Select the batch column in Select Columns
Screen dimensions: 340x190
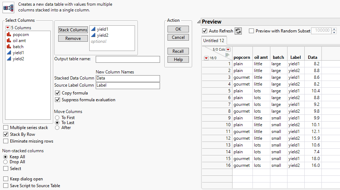18,47
